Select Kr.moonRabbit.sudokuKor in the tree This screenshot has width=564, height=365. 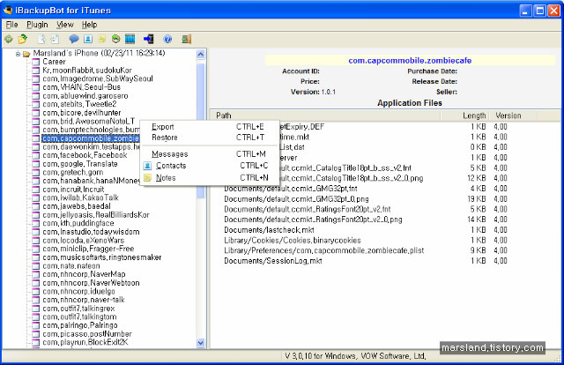click(87, 71)
